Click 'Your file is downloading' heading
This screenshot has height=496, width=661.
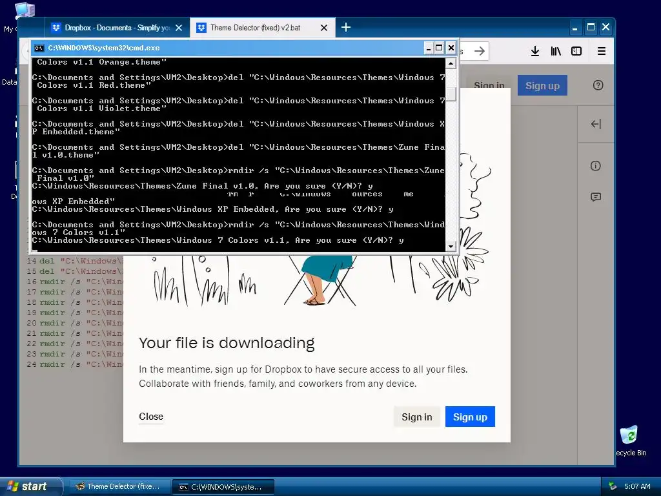[227, 343]
